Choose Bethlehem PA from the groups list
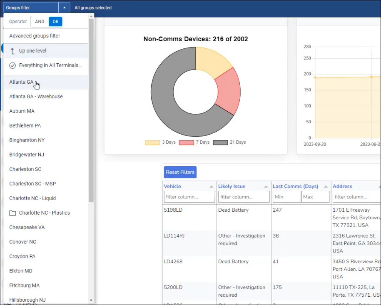This screenshot has width=381, height=305. coord(25,125)
